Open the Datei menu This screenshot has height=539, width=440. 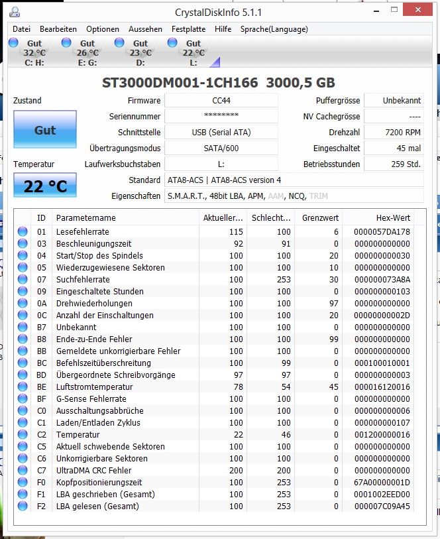point(21,29)
